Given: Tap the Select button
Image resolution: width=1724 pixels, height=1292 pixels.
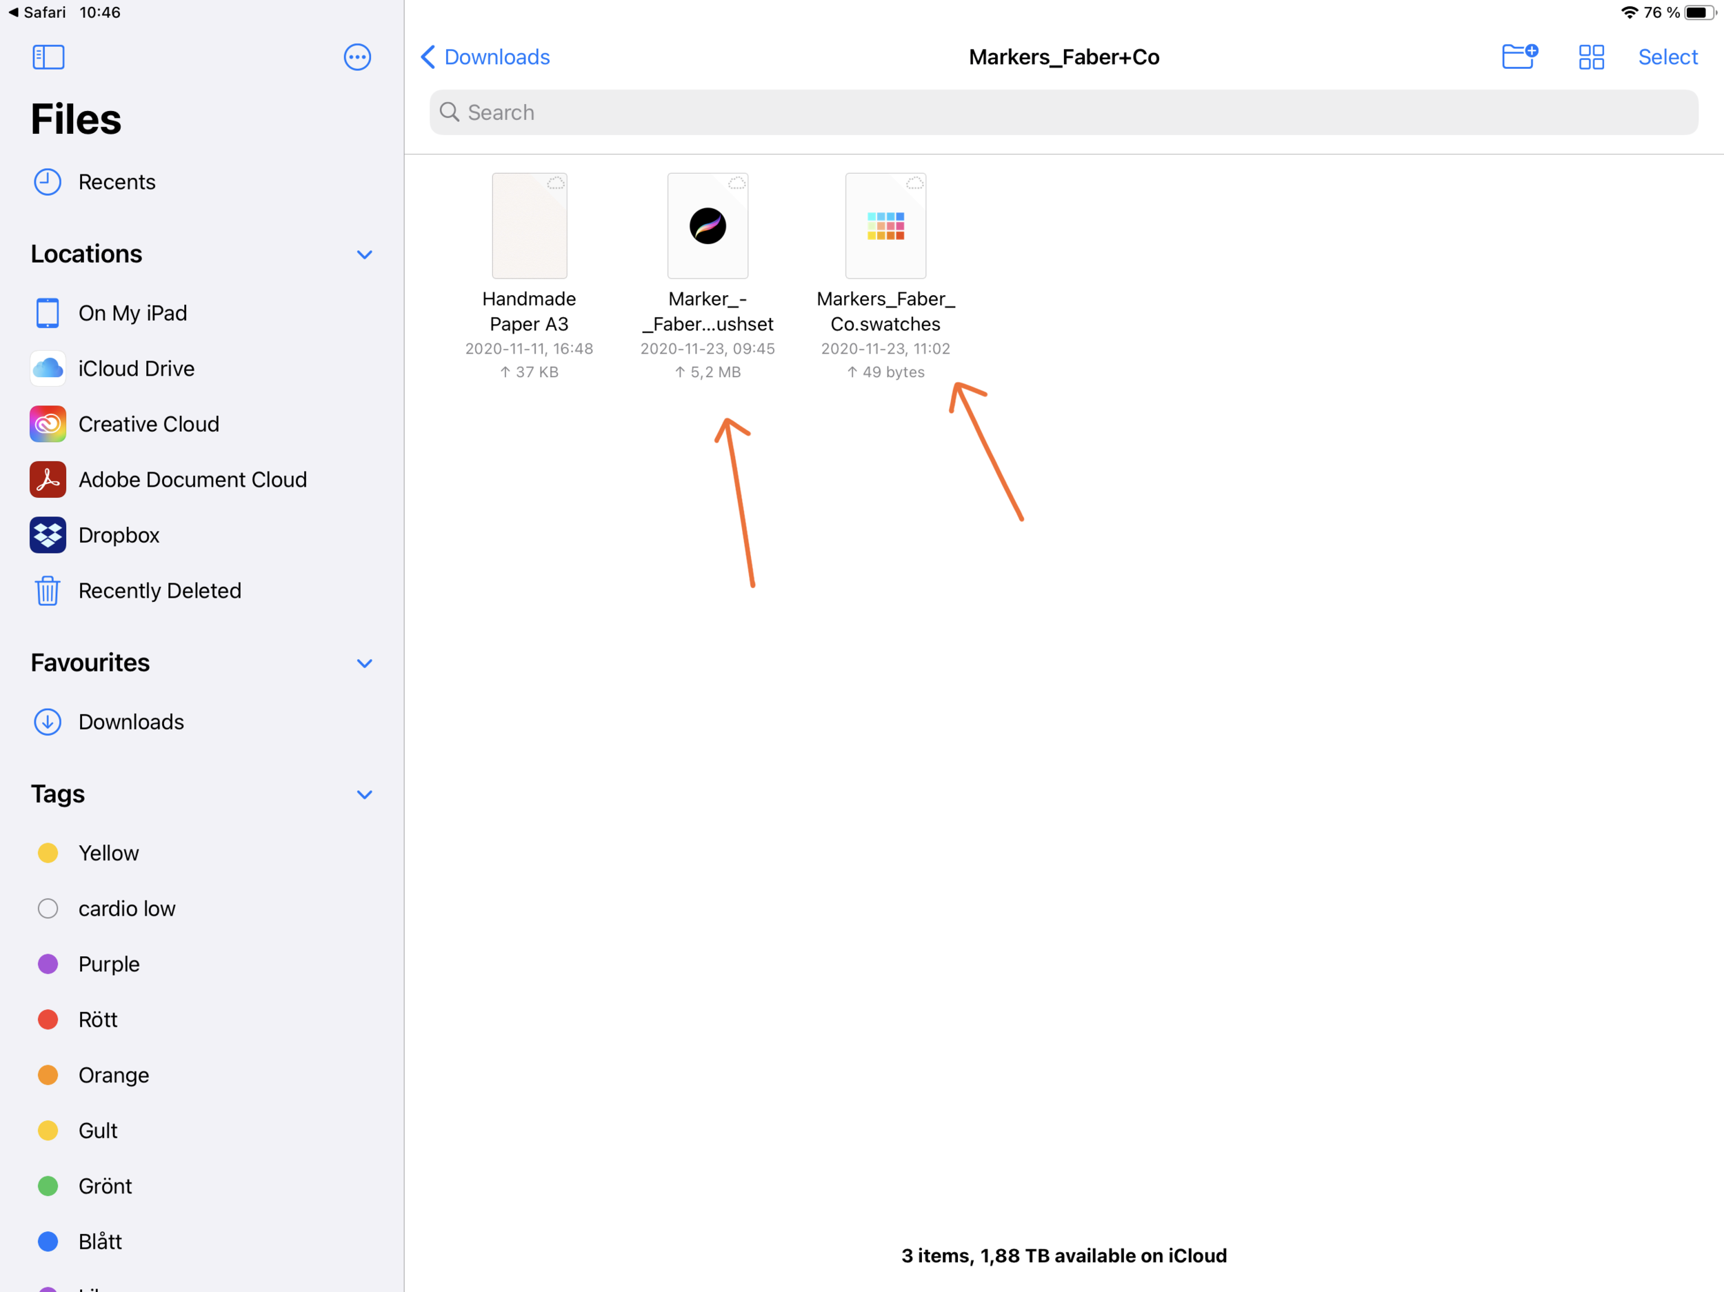Looking at the screenshot, I should click(x=1667, y=57).
